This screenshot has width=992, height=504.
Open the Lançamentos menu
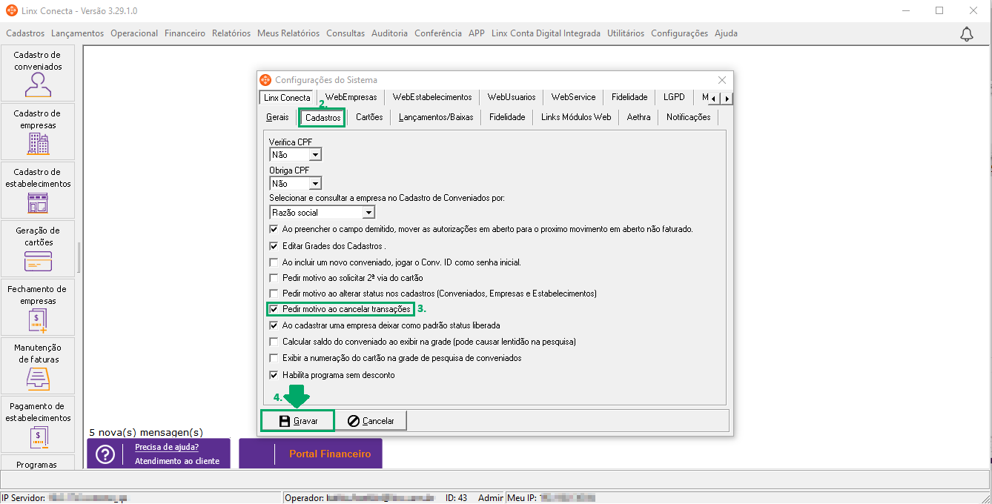(78, 33)
